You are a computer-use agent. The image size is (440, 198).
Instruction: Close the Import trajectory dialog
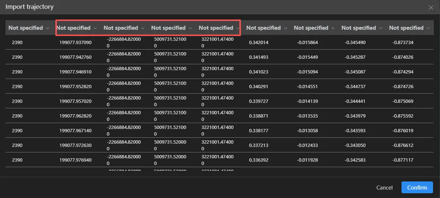click(431, 7)
